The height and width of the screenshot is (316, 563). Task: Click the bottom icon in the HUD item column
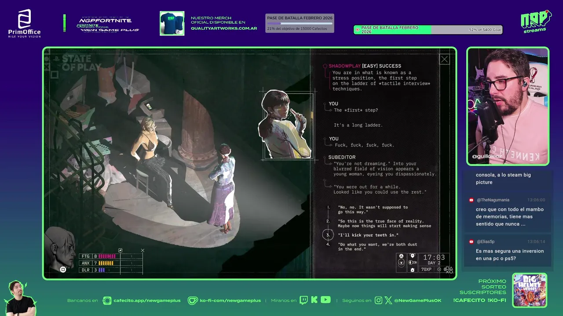click(412, 269)
